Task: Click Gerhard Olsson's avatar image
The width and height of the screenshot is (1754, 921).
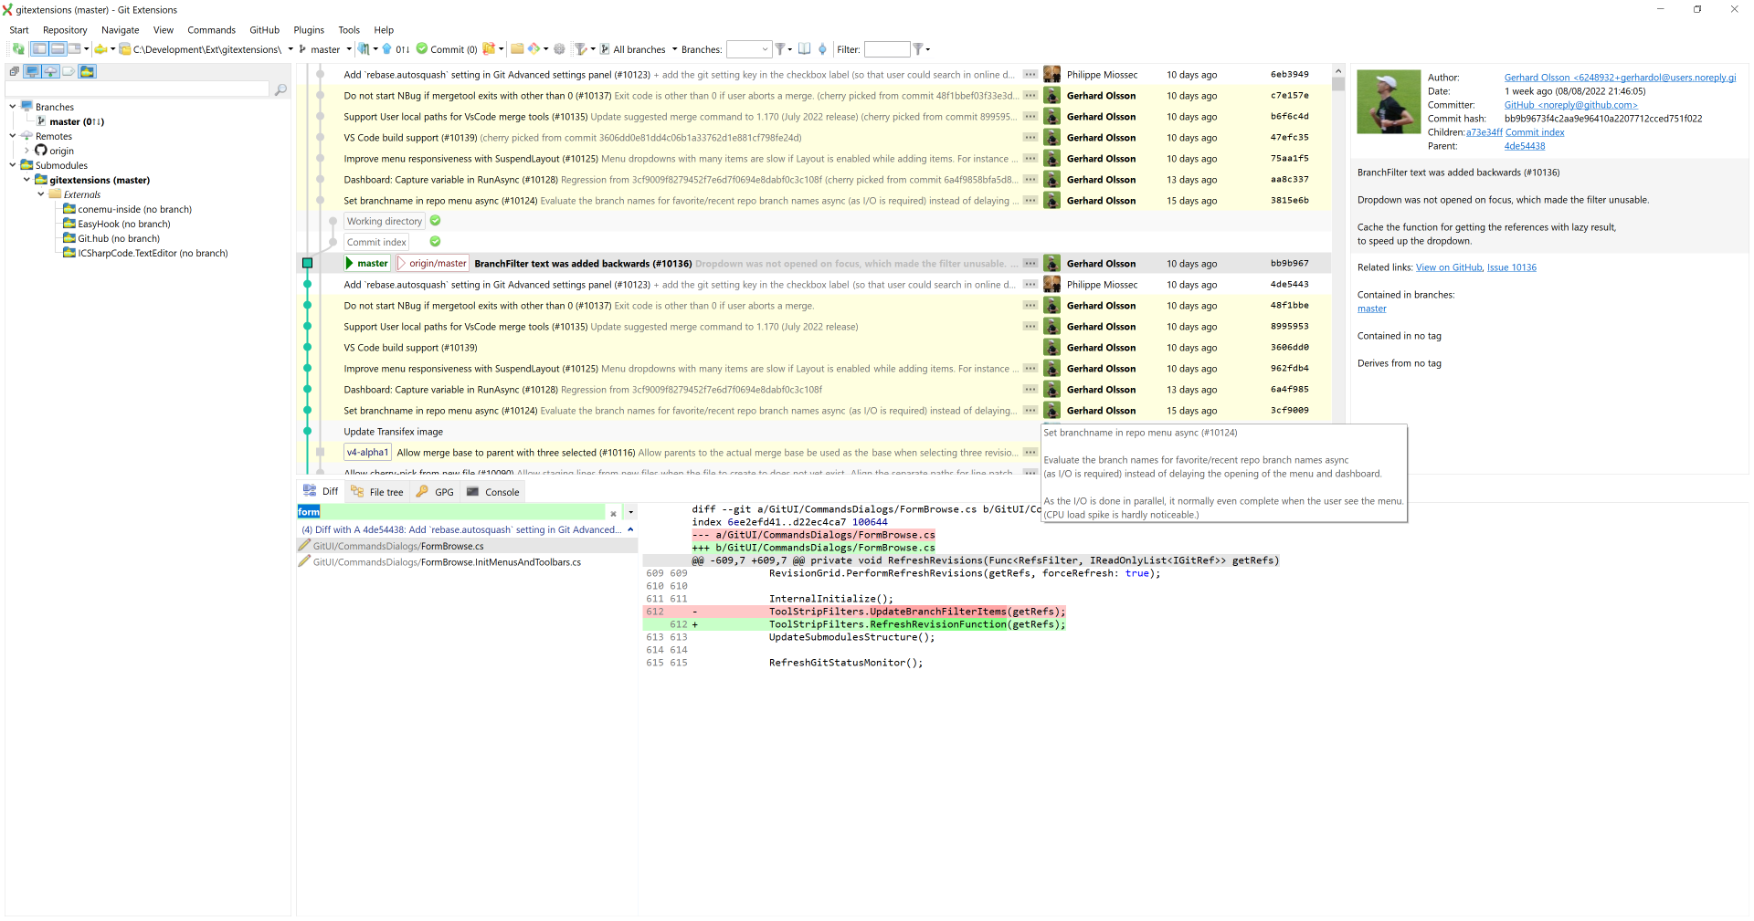Action: point(1389,101)
